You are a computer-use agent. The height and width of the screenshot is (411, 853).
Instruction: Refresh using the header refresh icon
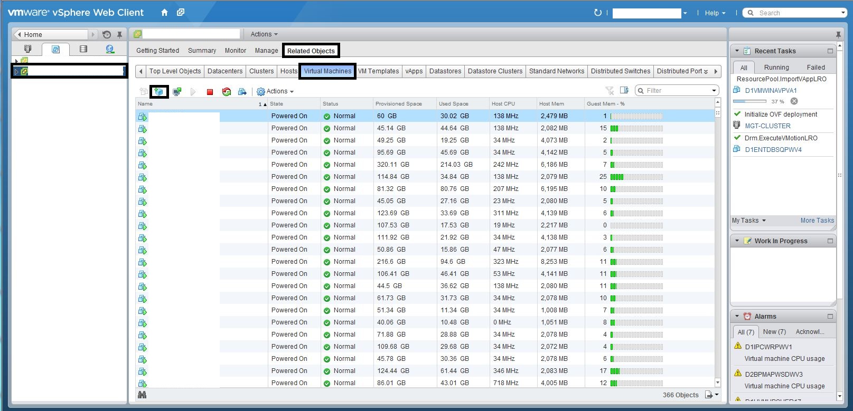598,13
